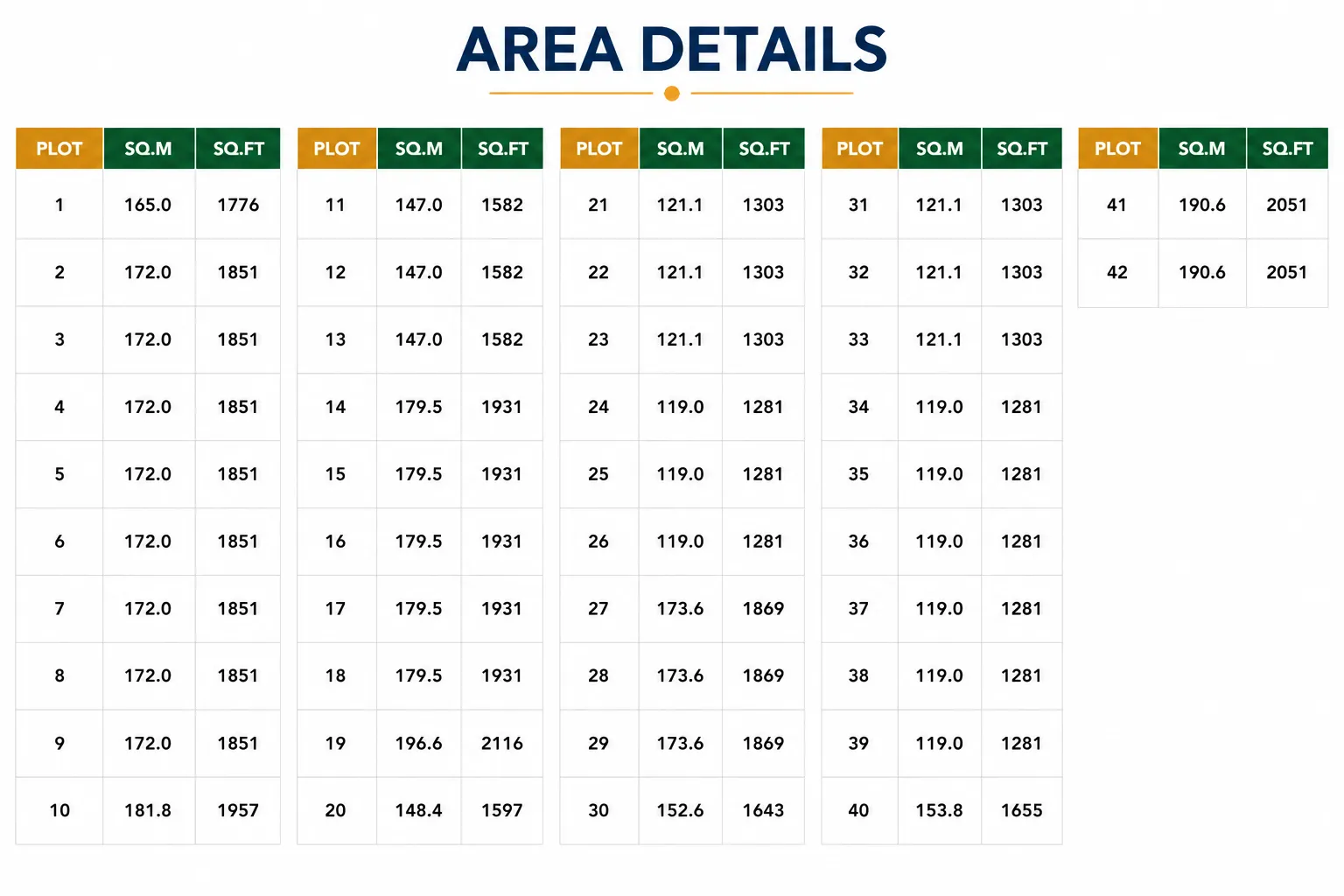This screenshot has width=1344, height=896.
Task: Select plot number 31 cell
Action: 858,205
